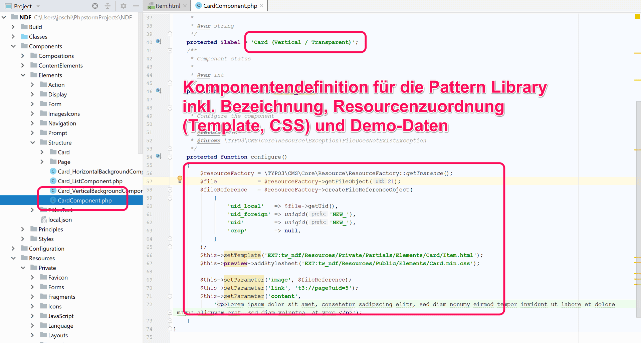The width and height of the screenshot is (641, 343).
Task: Click the scroll-from-source target icon
Action: (95, 6)
